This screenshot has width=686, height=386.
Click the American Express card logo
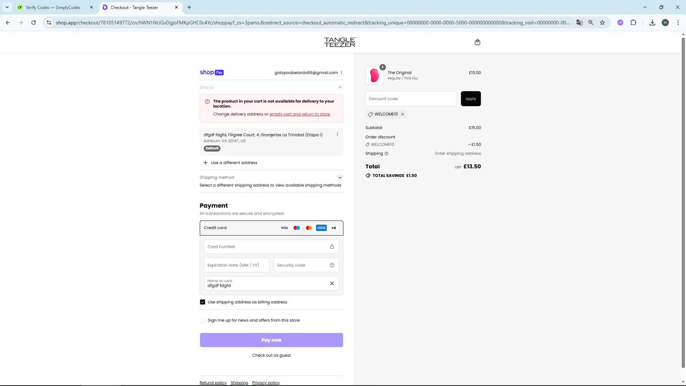(322, 228)
